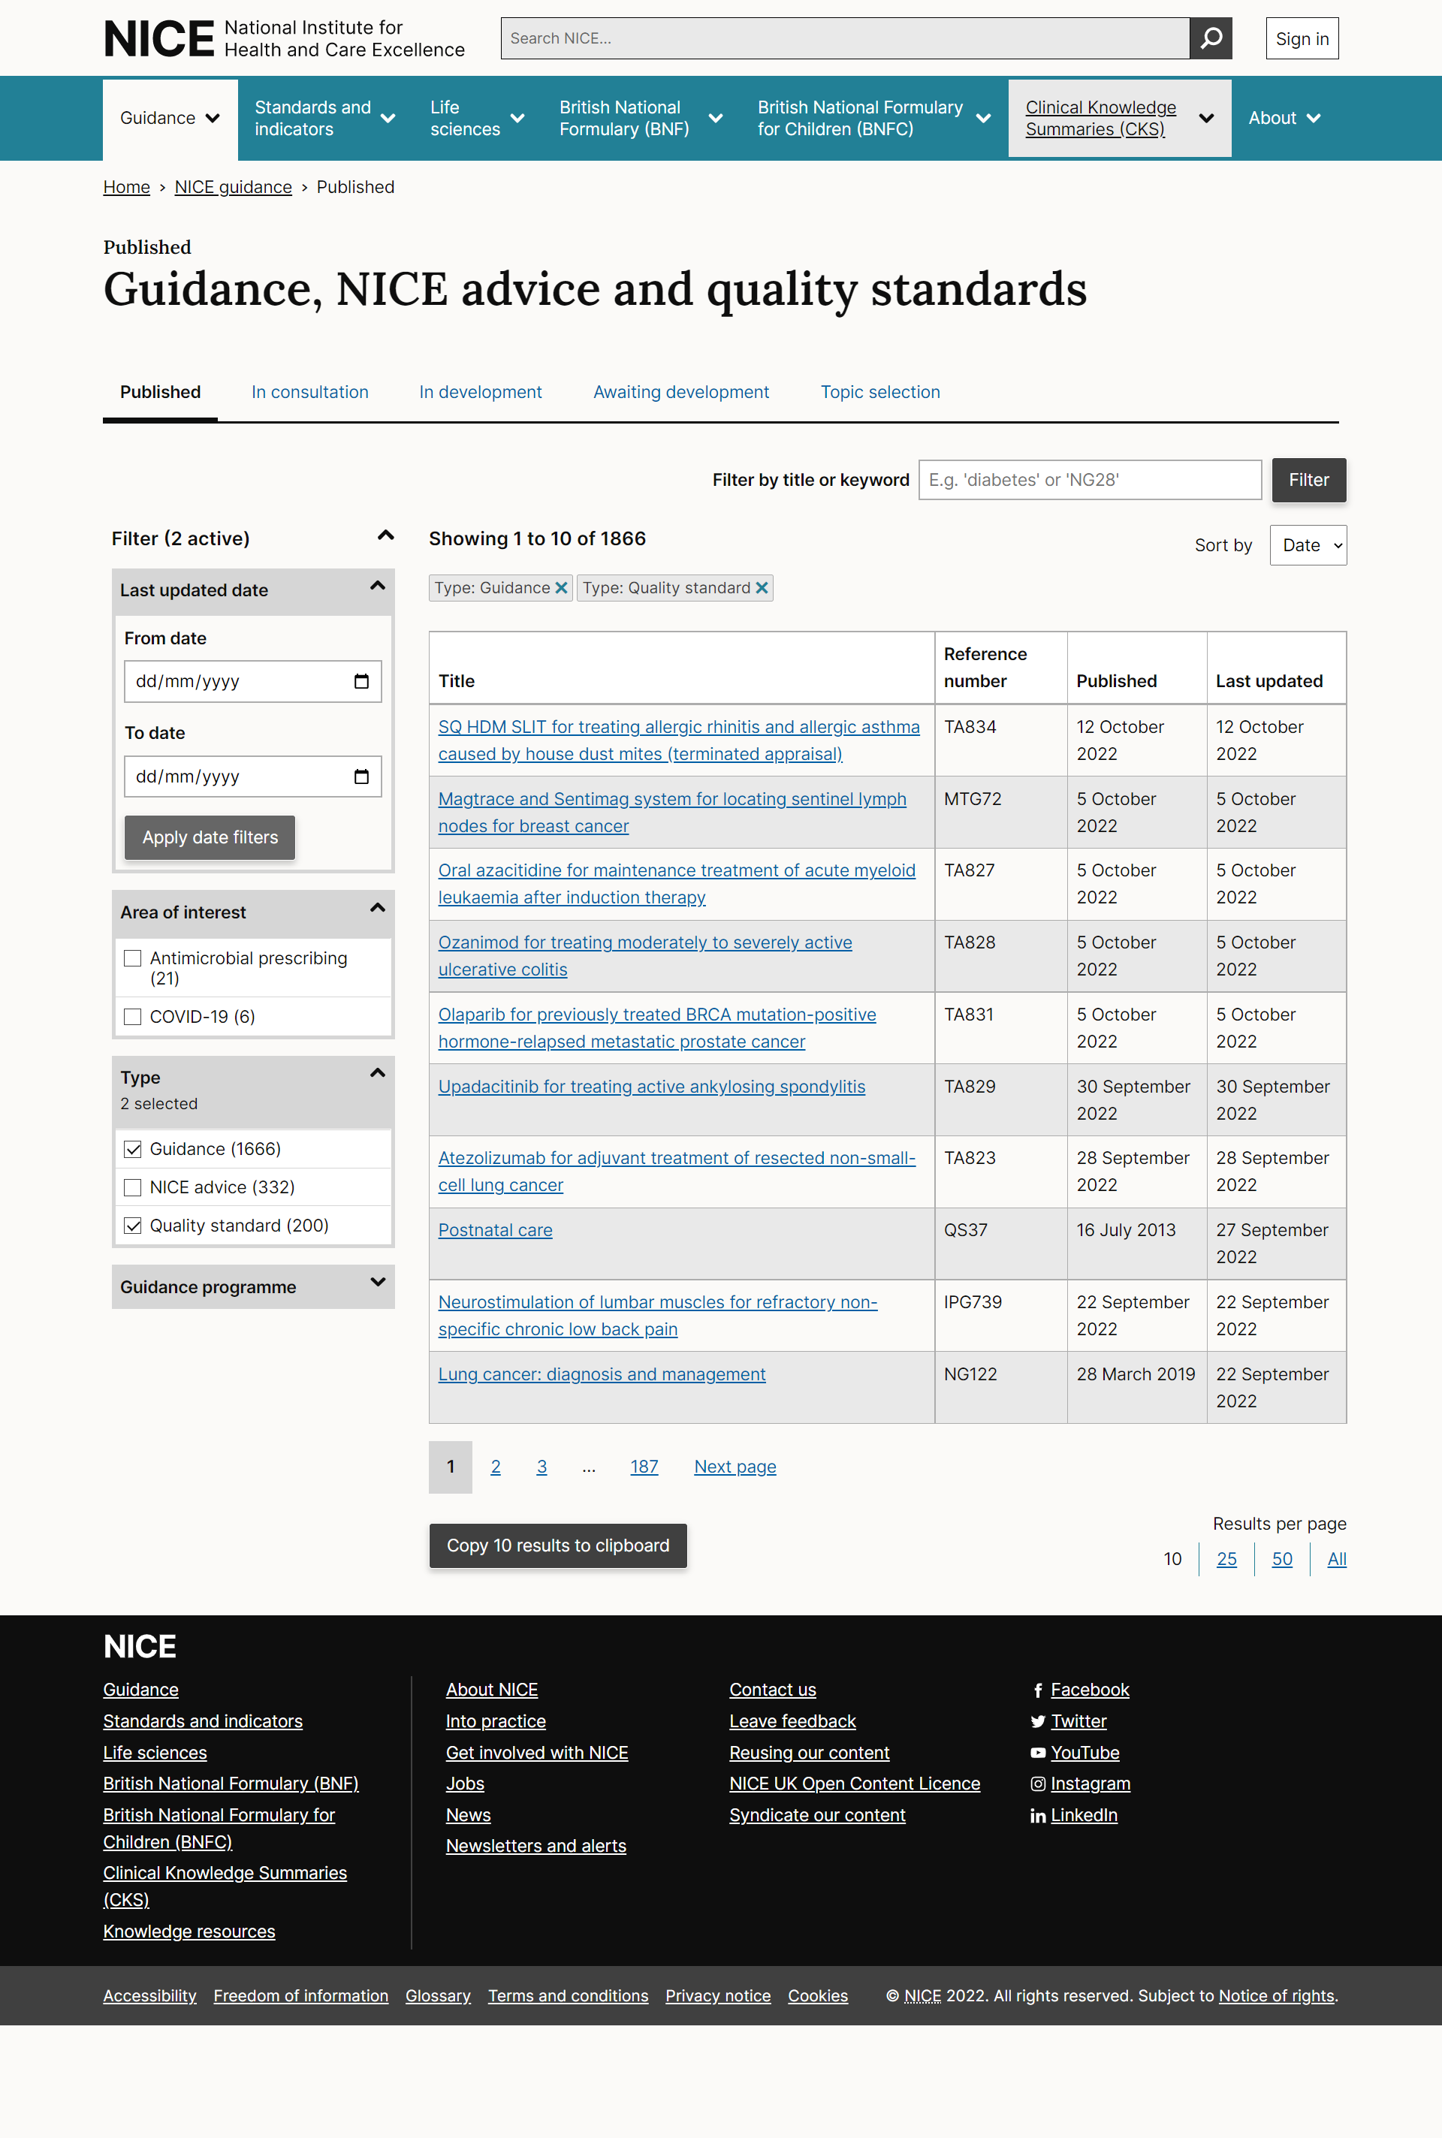Click the From date input field
The height and width of the screenshot is (2138, 1442).
tap(253, 681)
